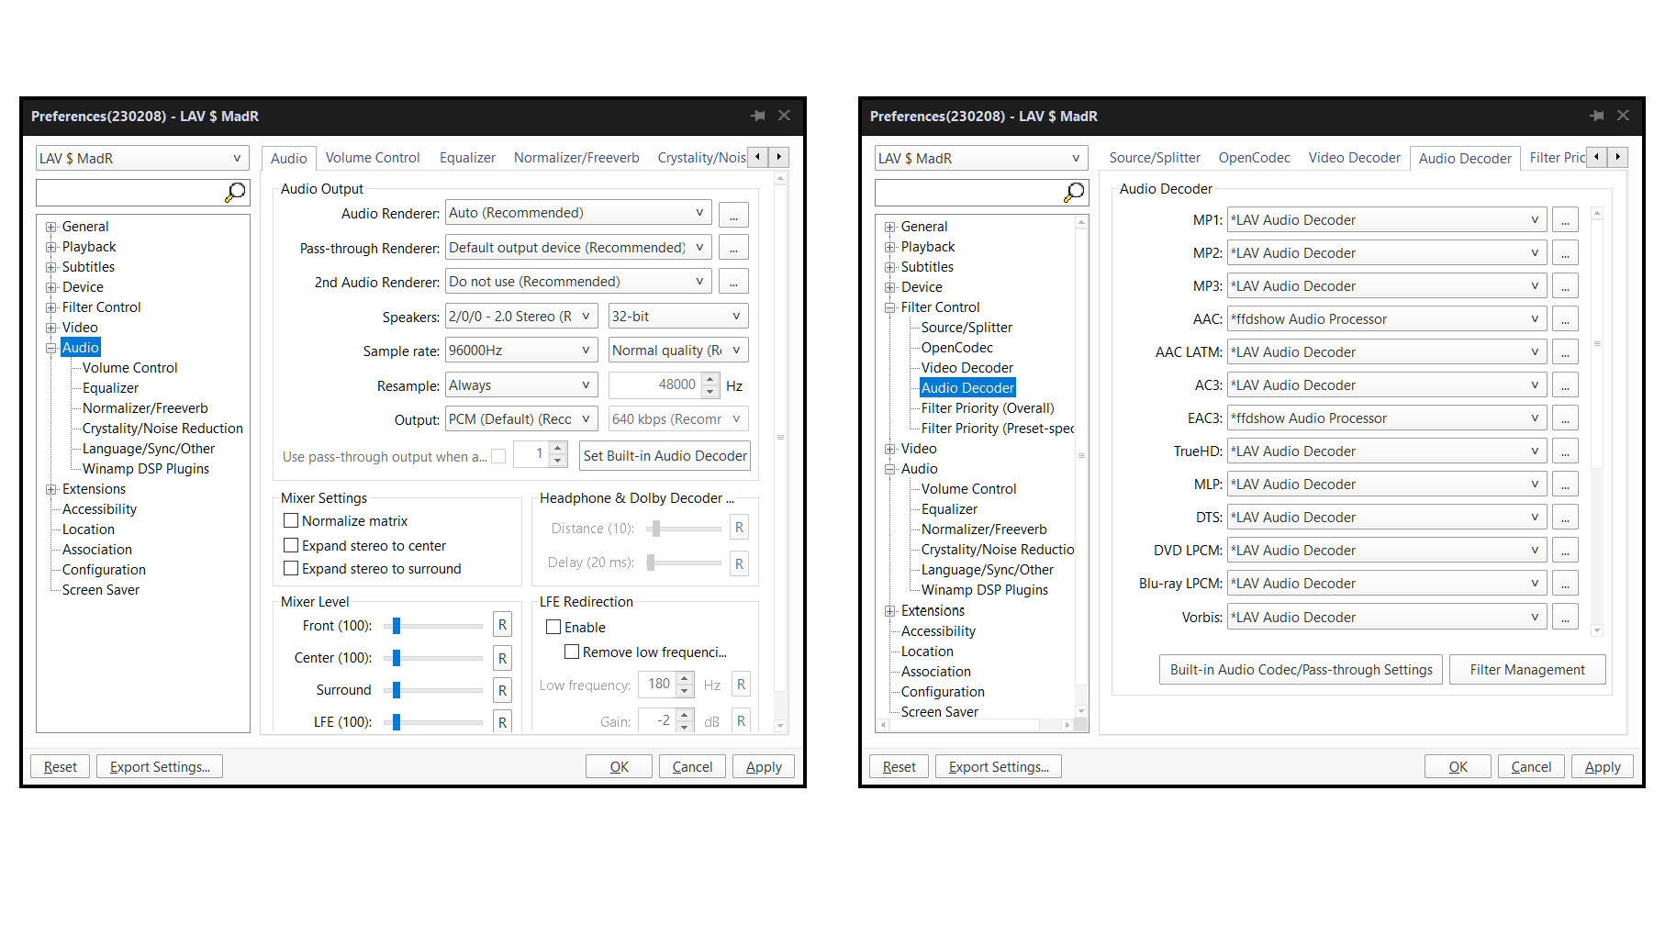Select Filter Priority (Overall) tree item
1665x936 pixels.
pos(988,408)
